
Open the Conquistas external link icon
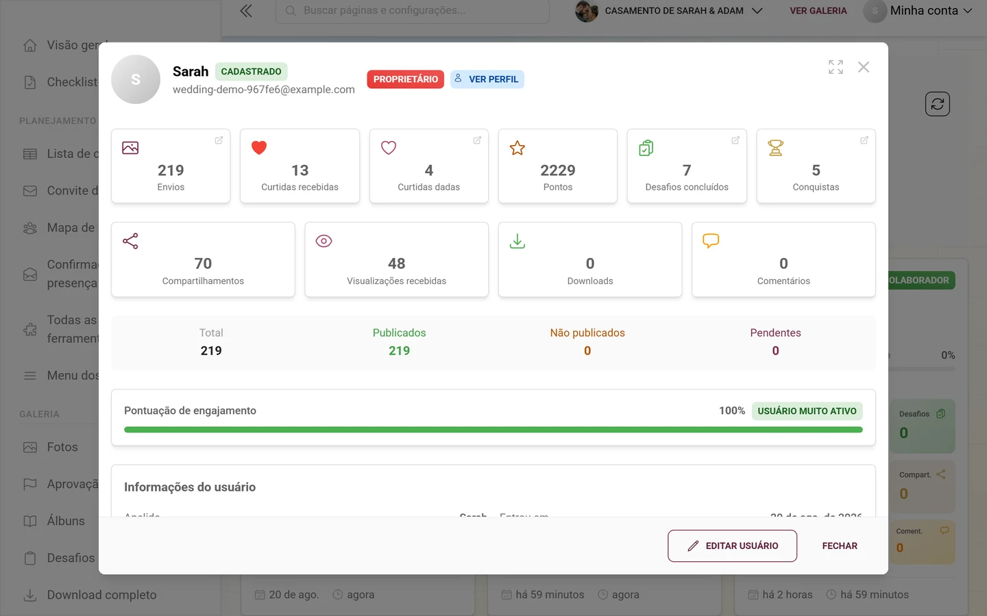coord(864,140)
